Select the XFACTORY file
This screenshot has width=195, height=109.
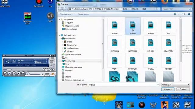tap(168, 44)
